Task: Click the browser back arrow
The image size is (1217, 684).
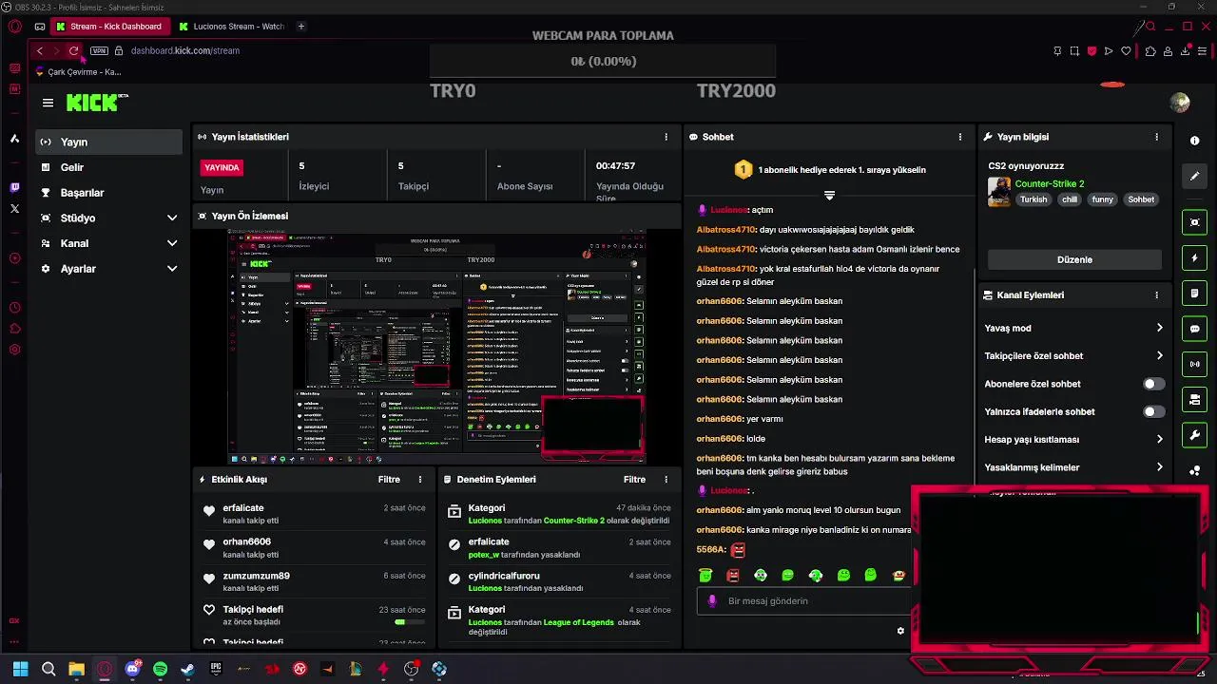Action: [x=39, y=50]
